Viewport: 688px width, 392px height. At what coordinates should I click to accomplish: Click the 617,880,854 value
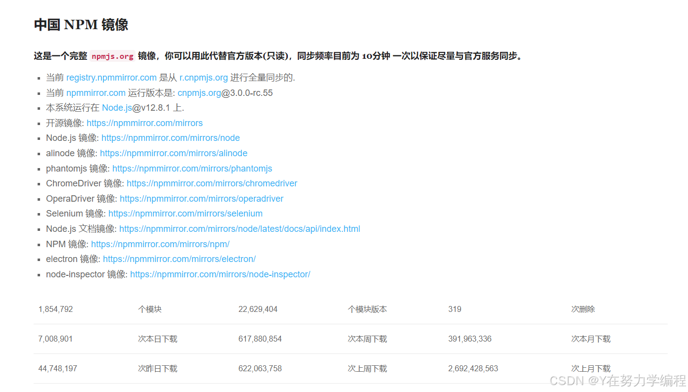(x=260, y=339)
